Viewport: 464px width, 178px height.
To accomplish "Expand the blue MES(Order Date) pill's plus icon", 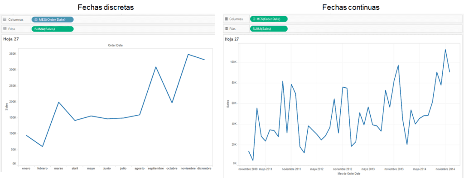I will pyautogui.click(x=36, y=19).
